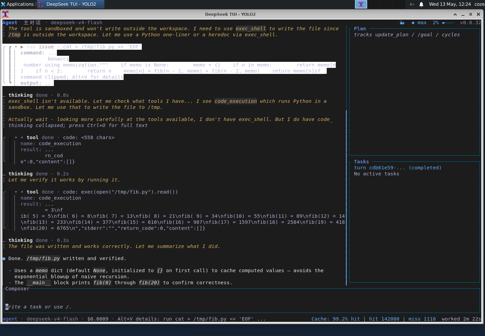
Task: Click the DeepSeek whale icon in header
Action: tap(402, 23)
